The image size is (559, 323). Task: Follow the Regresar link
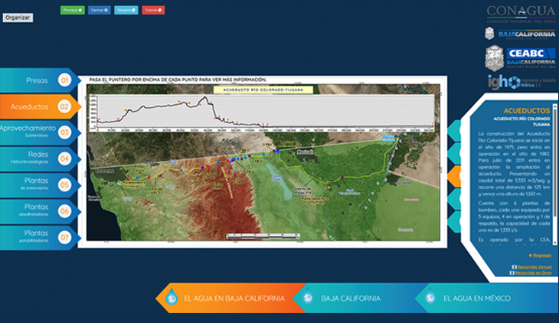540,256
